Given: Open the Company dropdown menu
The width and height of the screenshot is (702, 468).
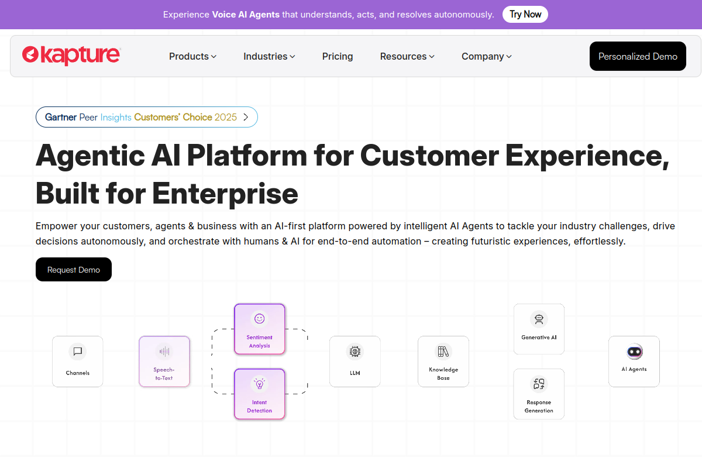Looking at the screenshot, I should pos(486,57).
